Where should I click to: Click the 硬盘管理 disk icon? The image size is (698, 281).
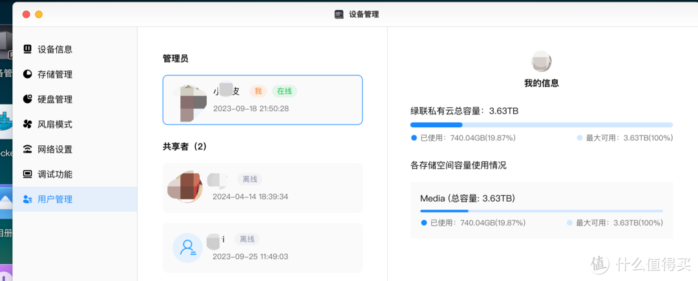pyautogui.click(x=28, y=99)
